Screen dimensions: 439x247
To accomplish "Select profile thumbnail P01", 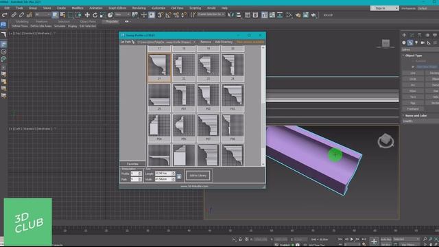I will point(184,97).
